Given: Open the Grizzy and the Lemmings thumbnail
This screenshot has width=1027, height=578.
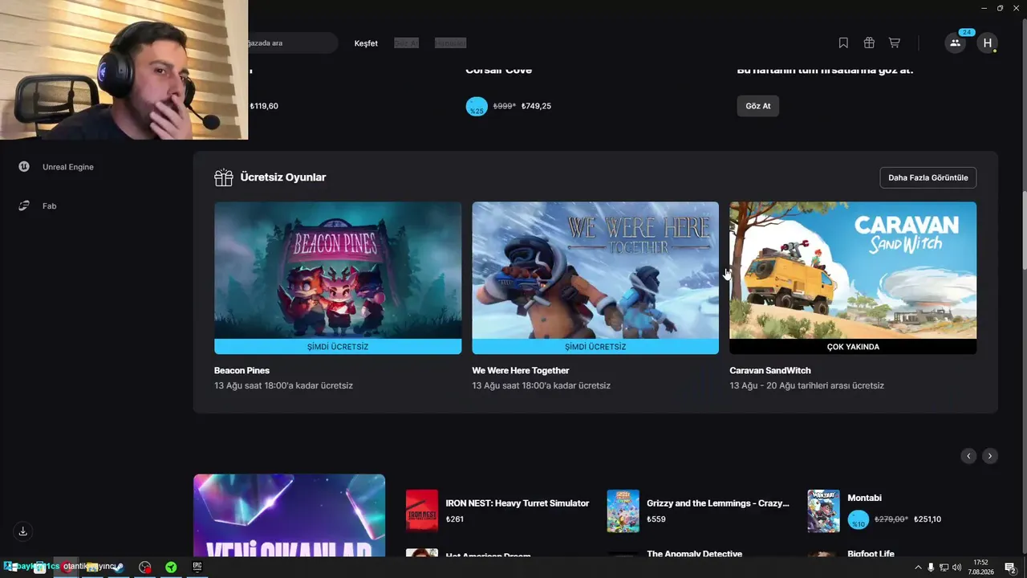Looking at the screenshot, I should click(623, 511).
